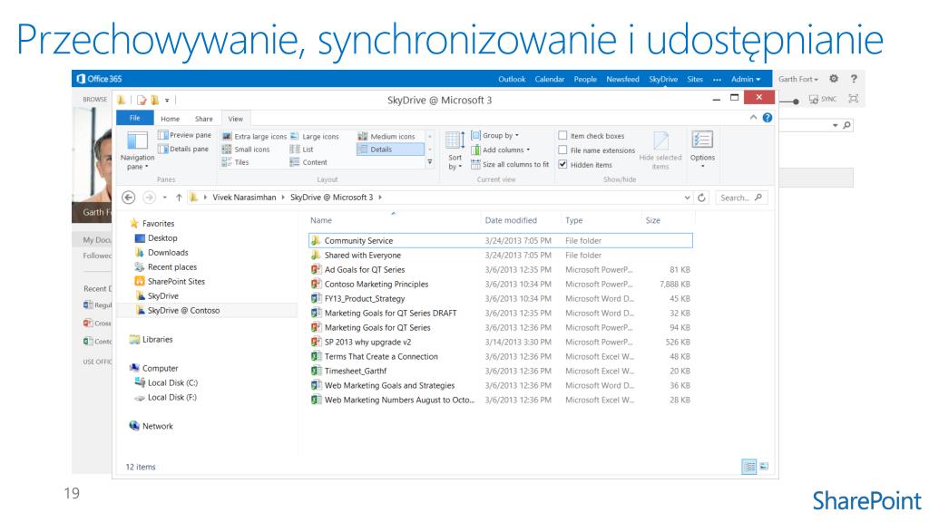
Task: Switch to the View ribbon tab
Action: pyautogui.click(x=236, y=119)
